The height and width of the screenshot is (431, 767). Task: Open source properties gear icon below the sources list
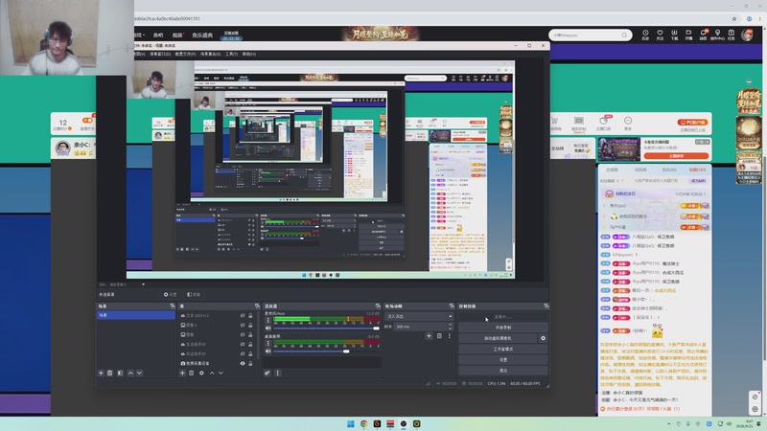coord(201,373)
